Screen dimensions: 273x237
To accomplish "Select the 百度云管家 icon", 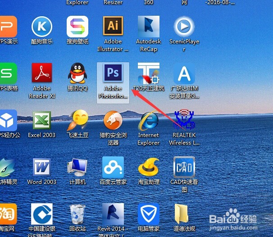I will point(113,167).
